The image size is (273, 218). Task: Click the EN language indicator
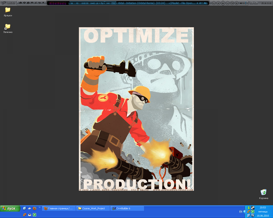coord(241,211)
